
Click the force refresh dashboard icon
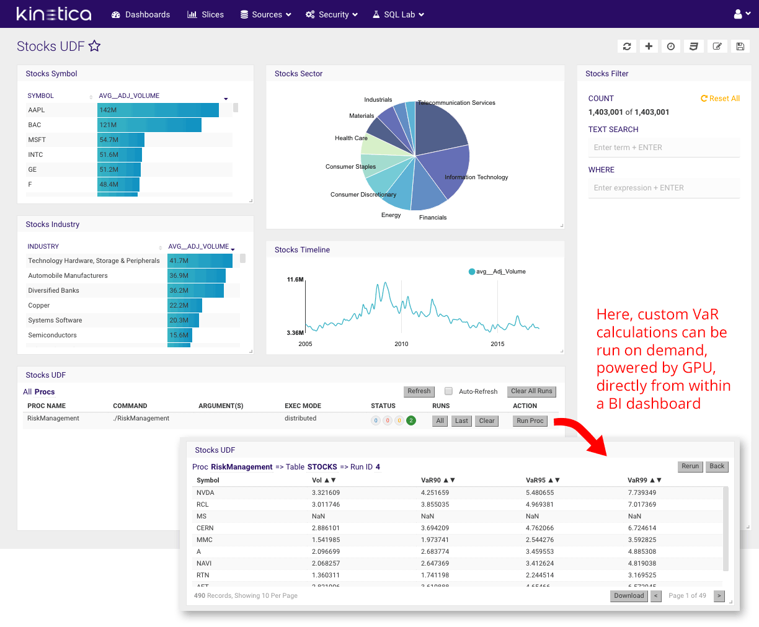(x=627, y=46)
